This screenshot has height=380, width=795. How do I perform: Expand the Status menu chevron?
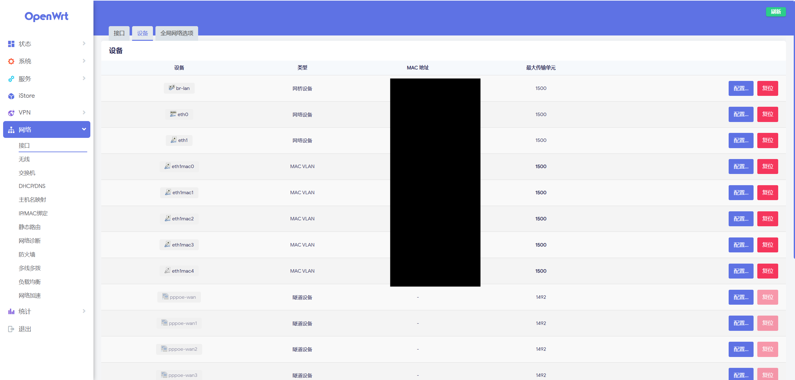(84, 44)
